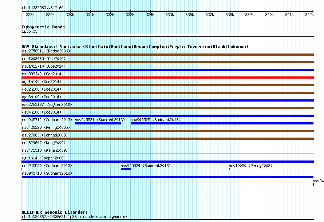The image size is (324, 222).
Task: Select the brown esv2758911 variant bar
Action: tap(167, 55)
